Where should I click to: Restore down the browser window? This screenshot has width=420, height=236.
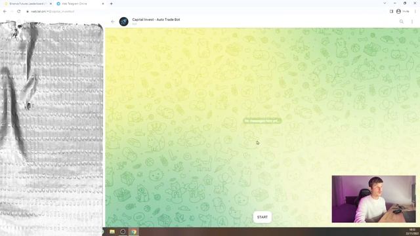(x=405, y=3)
